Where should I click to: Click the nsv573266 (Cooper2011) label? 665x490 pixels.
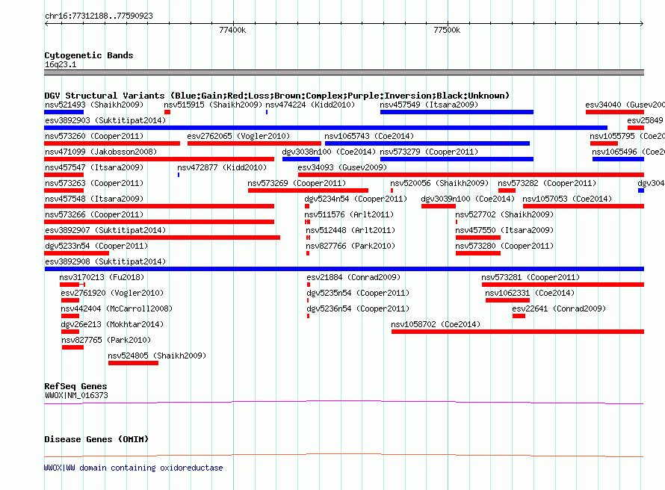point(94,214)
